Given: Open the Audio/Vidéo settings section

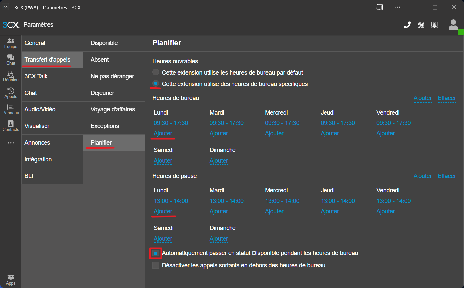Looking at the screenshot, I should coord(52,109).
